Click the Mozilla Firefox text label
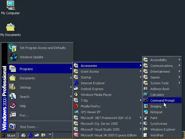 (x=90, y=106)
